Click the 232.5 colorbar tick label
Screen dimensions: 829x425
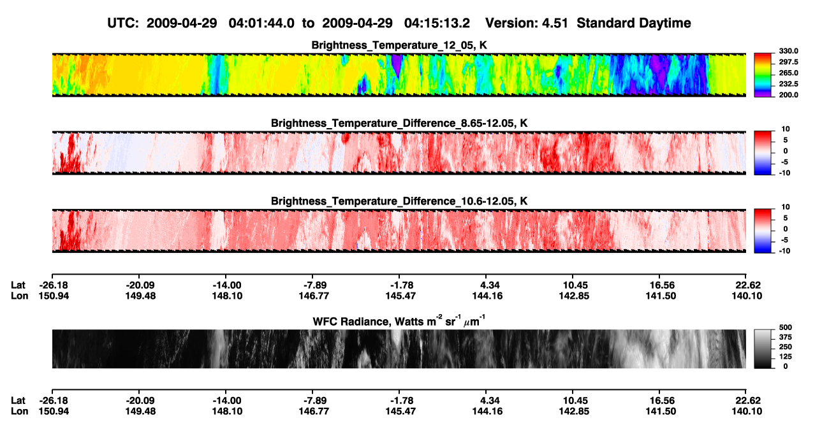coord(788,84)
